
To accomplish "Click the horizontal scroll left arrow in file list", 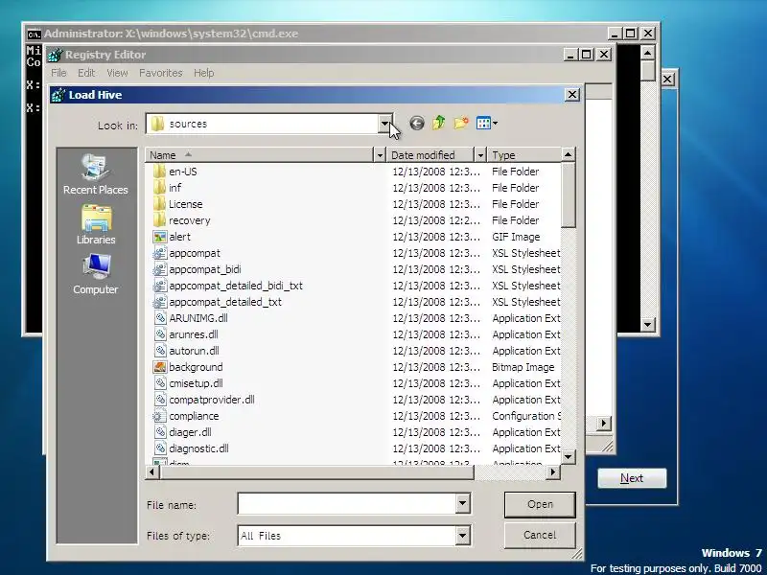I will click(x=152, y=471).
